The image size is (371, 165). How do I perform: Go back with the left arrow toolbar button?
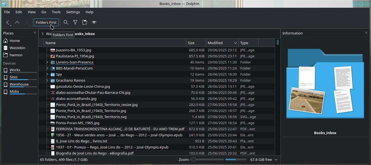tap(8, 22)
